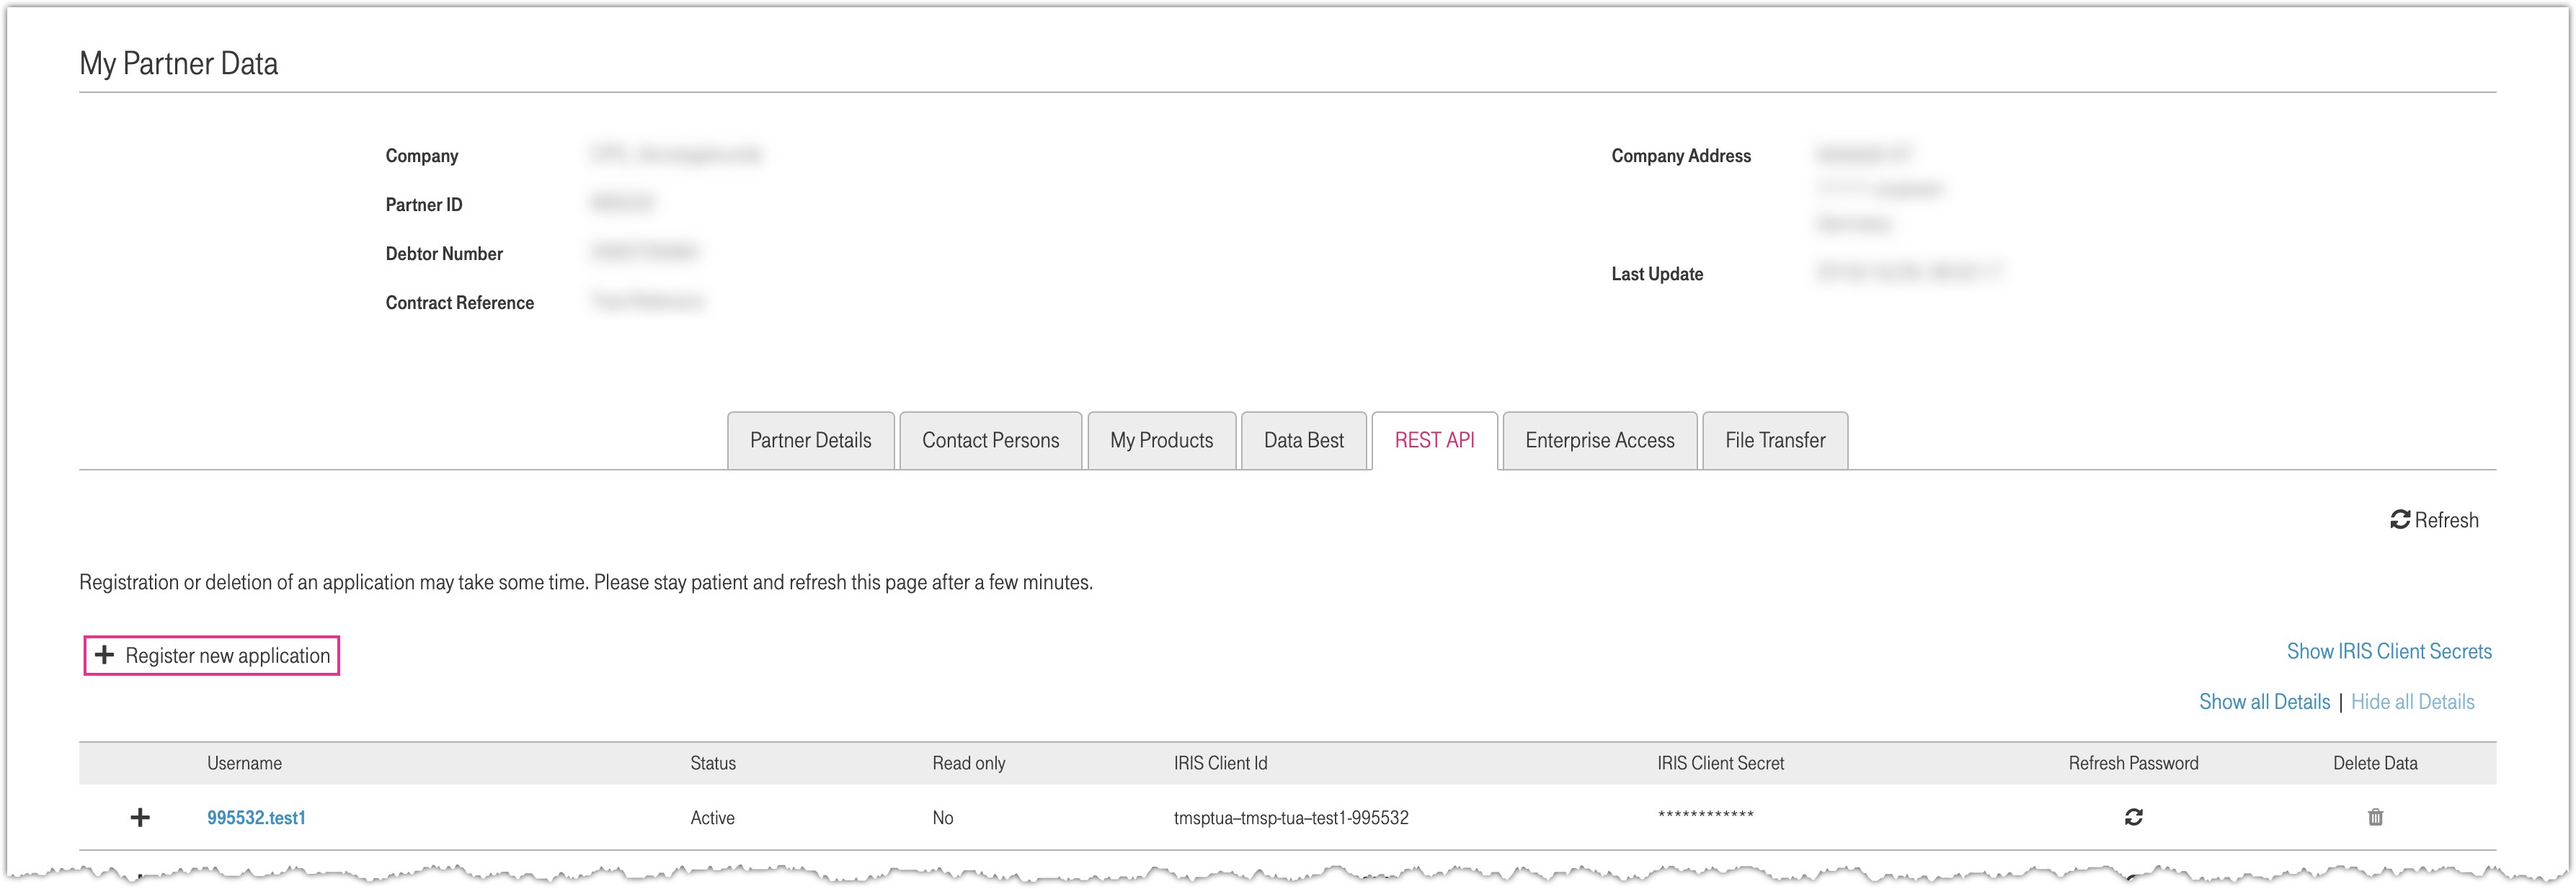This screenshot has width=2576, height=889.
Task: Click Show IRIS Client Secrets link
Action: click(x=2389, y=651)
